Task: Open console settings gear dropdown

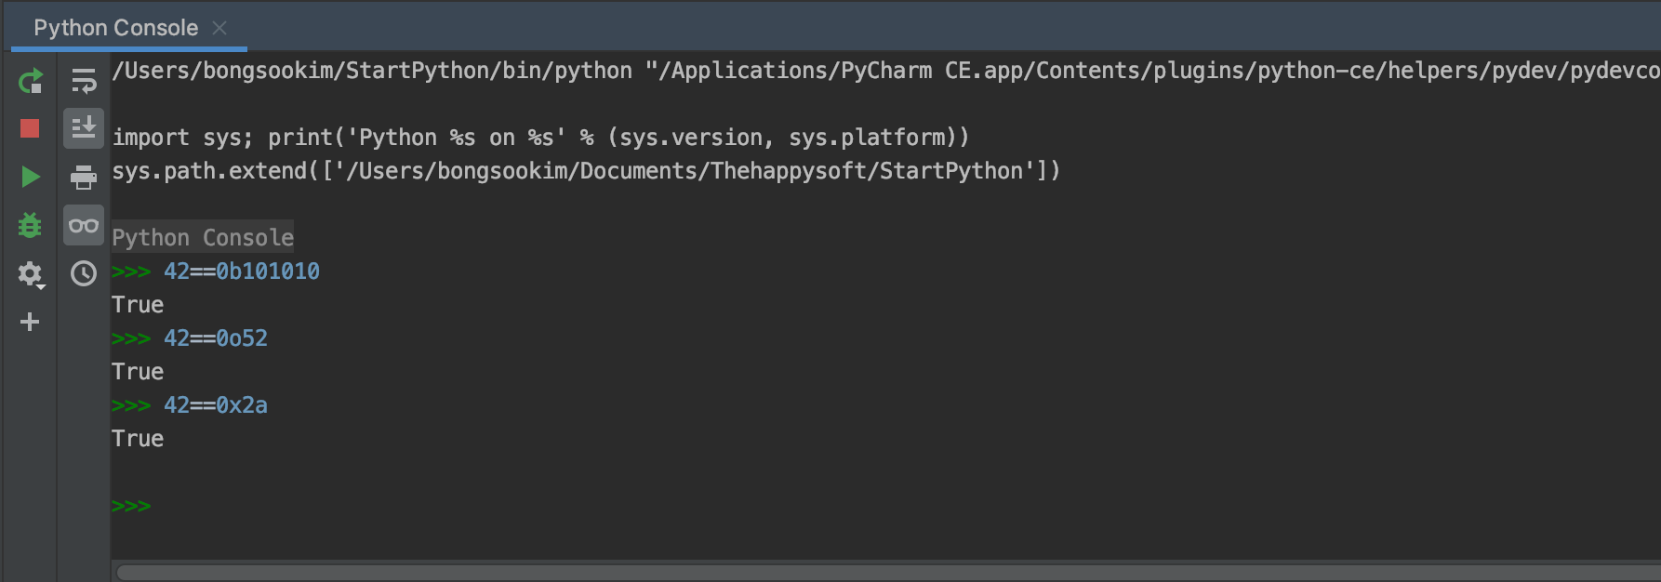Action: click(31, 274)
